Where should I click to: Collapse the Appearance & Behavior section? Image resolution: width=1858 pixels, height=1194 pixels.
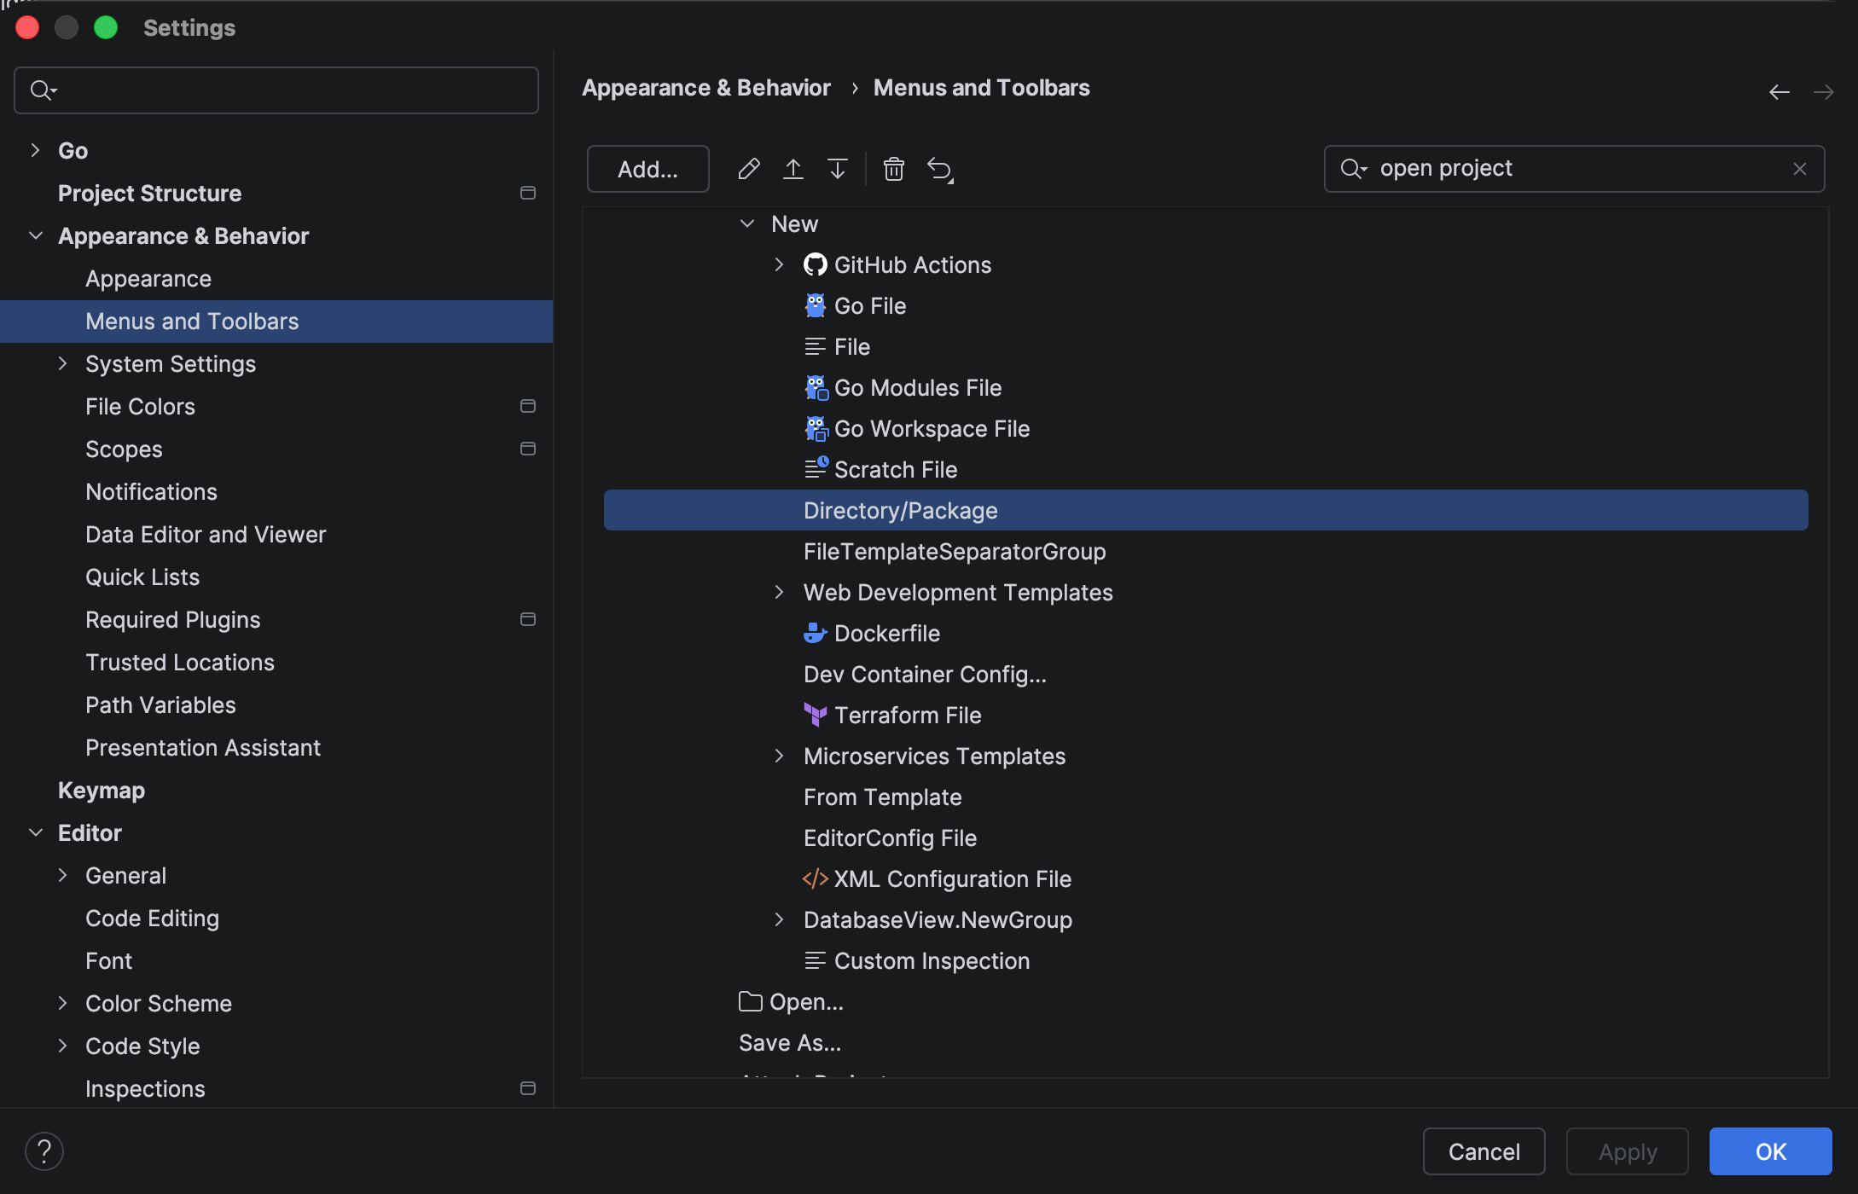point(35,235)
